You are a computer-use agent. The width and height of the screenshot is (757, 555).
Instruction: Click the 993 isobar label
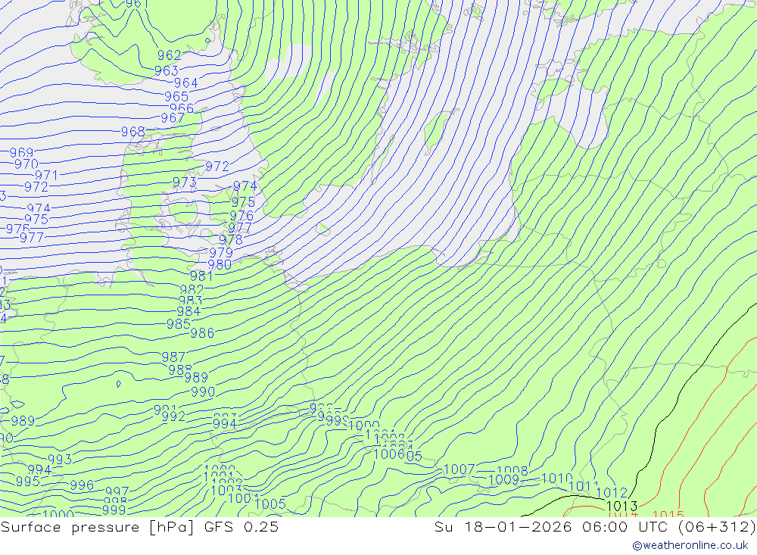tap(60, 460)
